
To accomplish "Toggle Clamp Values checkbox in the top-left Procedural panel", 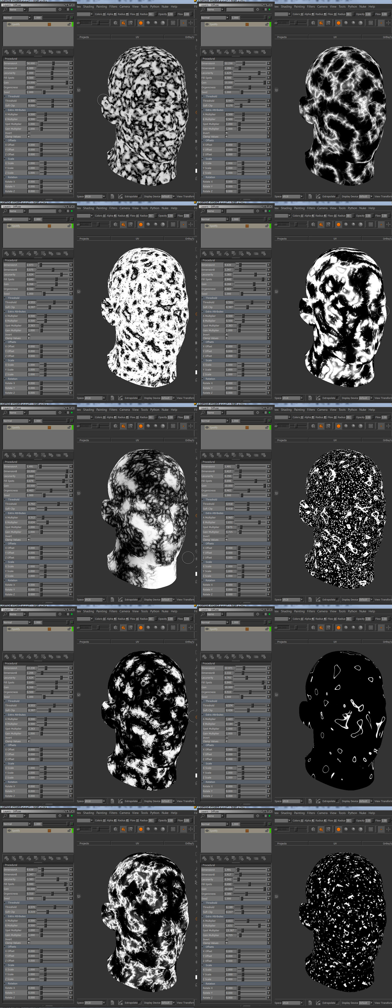I will pyautogui.click(x=28, y=136).
